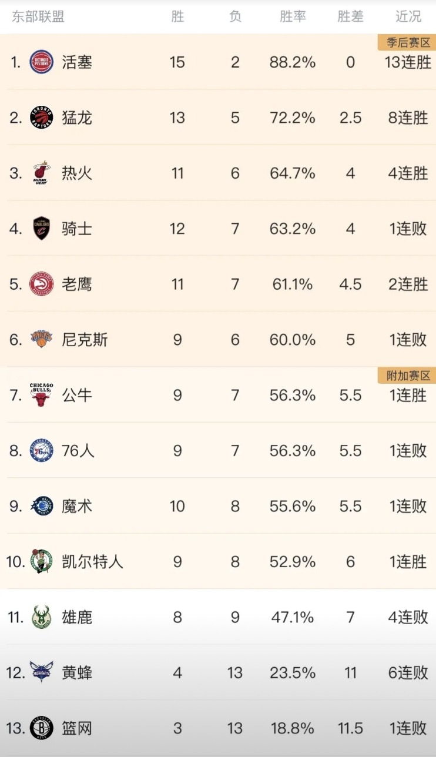Open team page for 黄蜂
The image size is (436, 757).
[76, 672]
